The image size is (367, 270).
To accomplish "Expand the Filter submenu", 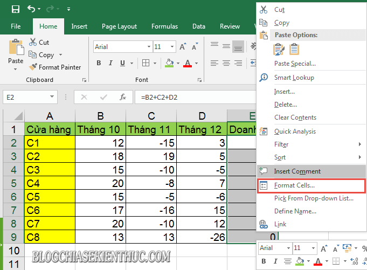I will (x=311, y=144).
